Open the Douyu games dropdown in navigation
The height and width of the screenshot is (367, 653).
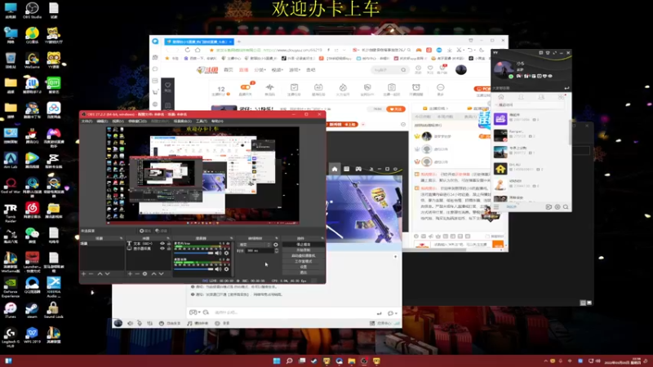[295, 70]
